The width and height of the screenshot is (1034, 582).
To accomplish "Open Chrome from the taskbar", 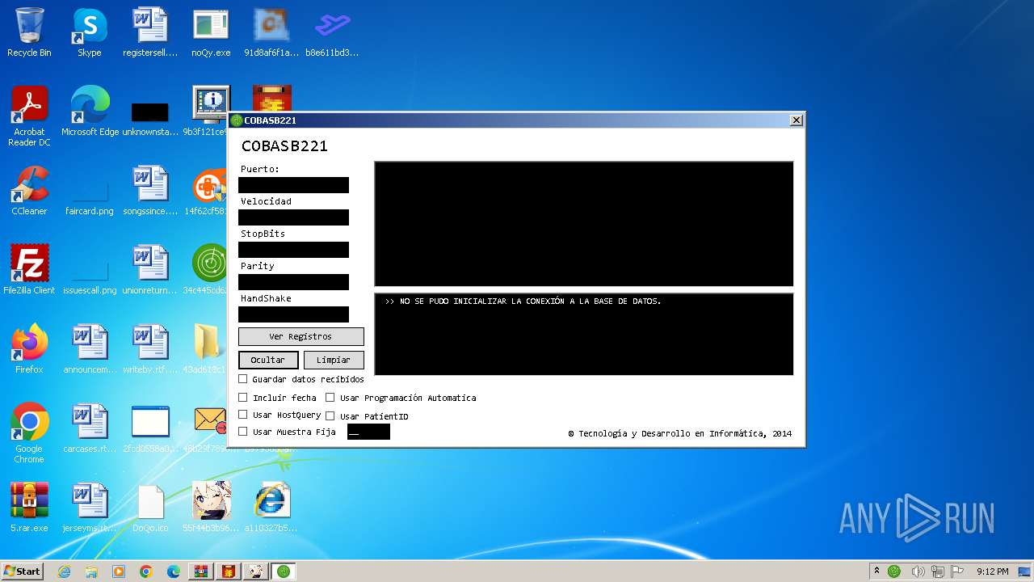I will coord(146,571).
